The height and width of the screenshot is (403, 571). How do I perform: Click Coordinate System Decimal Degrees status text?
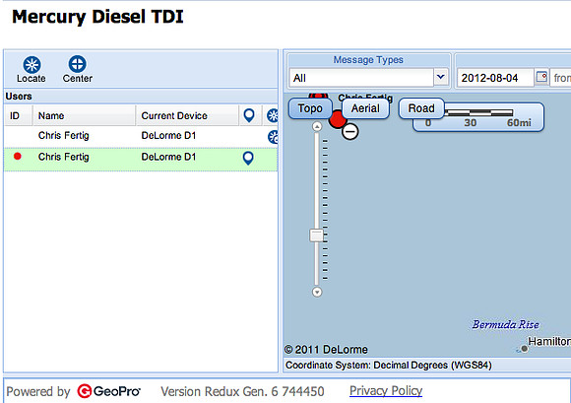[x=389, y=366]
